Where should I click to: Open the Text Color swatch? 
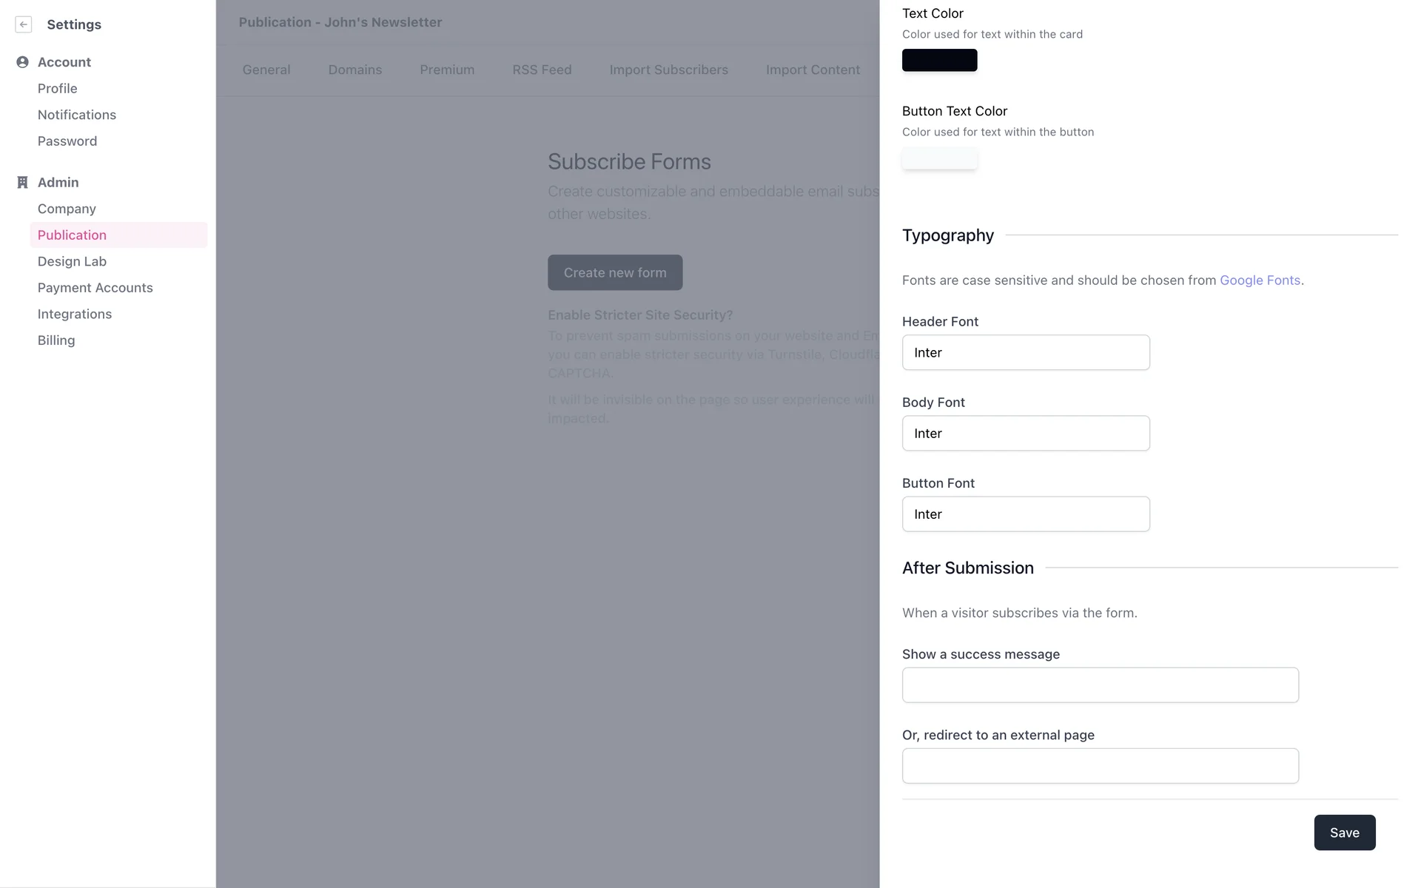pyautogui.click(x=939, y=60)
